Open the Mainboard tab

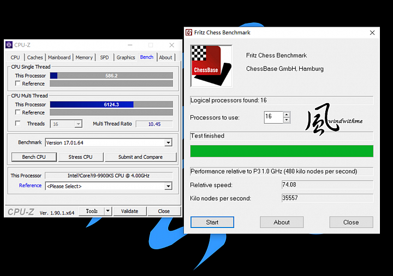(x=59, y=57)
